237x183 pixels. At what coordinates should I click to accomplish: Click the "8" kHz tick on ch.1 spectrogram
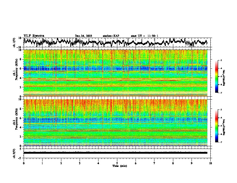[21, 59]
